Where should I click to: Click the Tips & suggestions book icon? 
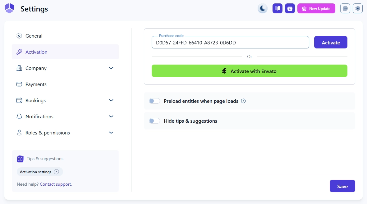[20, 159]
